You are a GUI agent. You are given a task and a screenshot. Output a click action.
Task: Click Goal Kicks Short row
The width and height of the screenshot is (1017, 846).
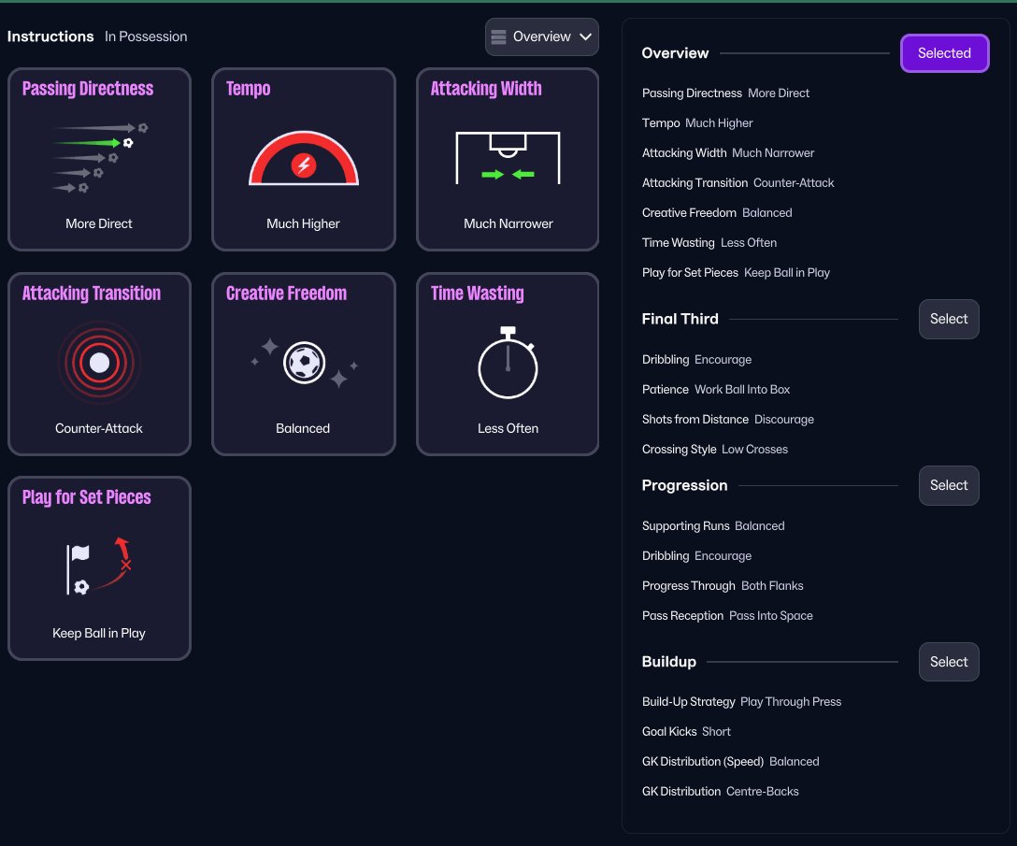coord(686,732)
